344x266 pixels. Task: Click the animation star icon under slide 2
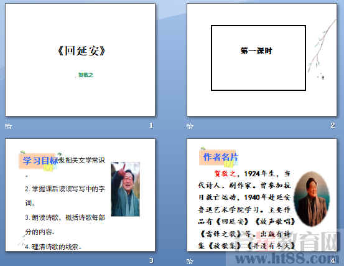pos(190,126)
